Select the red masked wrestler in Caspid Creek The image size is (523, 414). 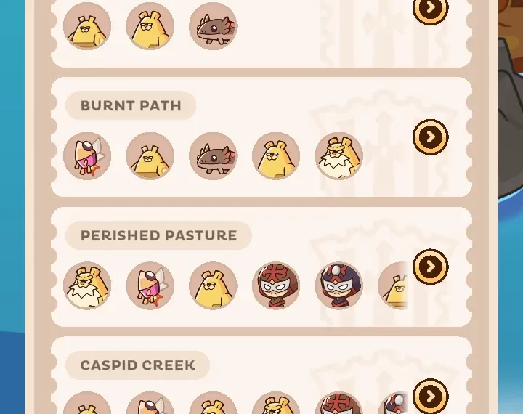coord(339,403)
